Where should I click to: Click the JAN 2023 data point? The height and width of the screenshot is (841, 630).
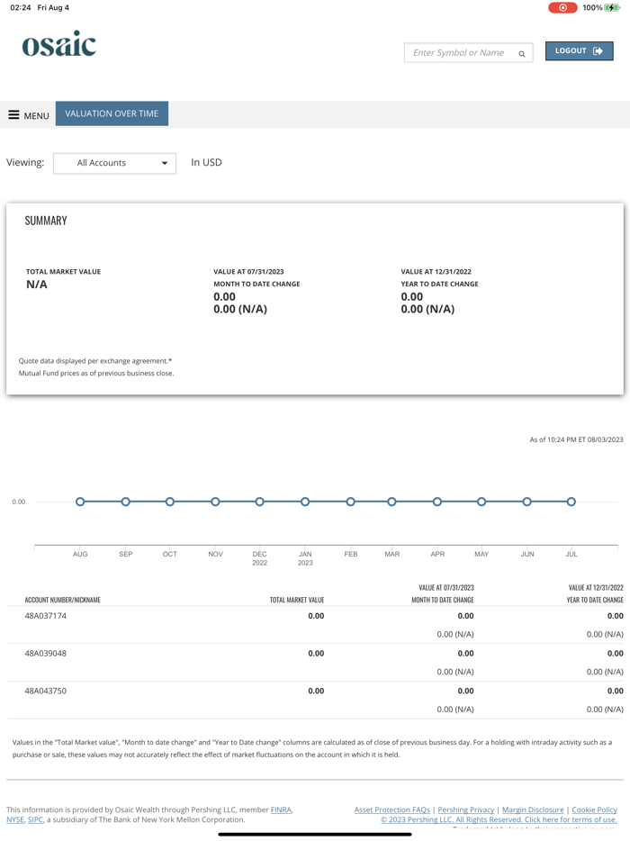(305, 502)
